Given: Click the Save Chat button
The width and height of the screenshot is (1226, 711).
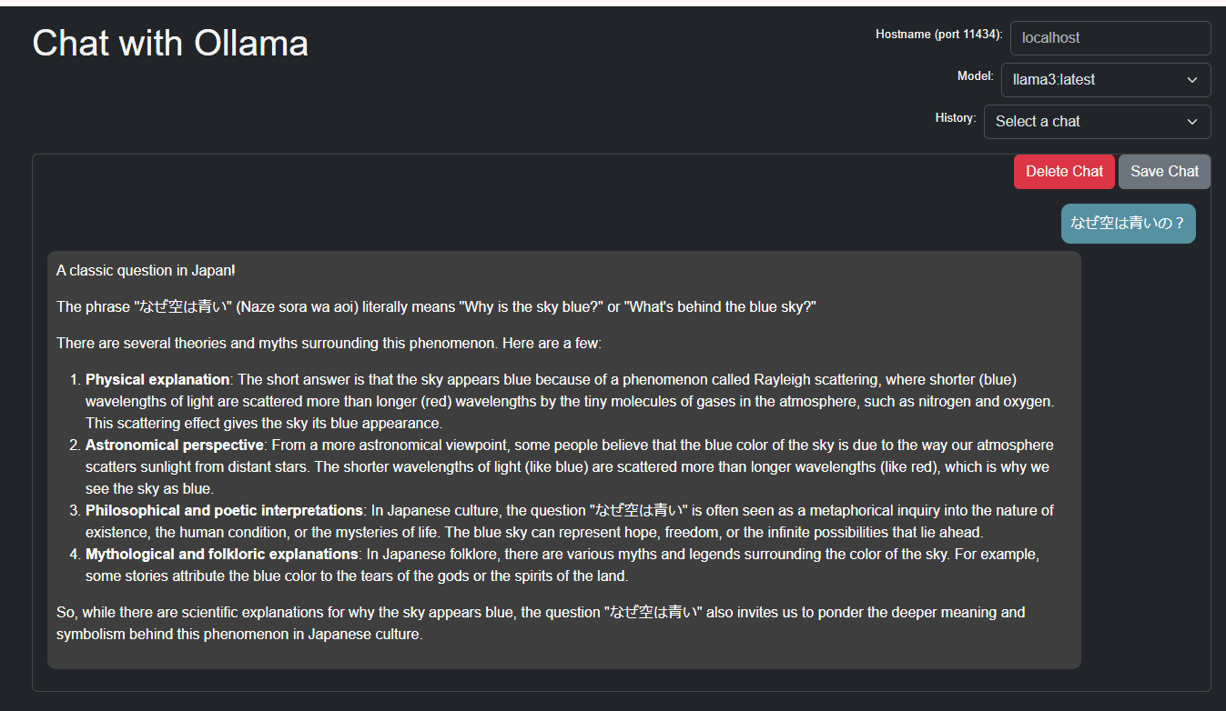Looking at the screenshot, I should [x=1164, y=171].
